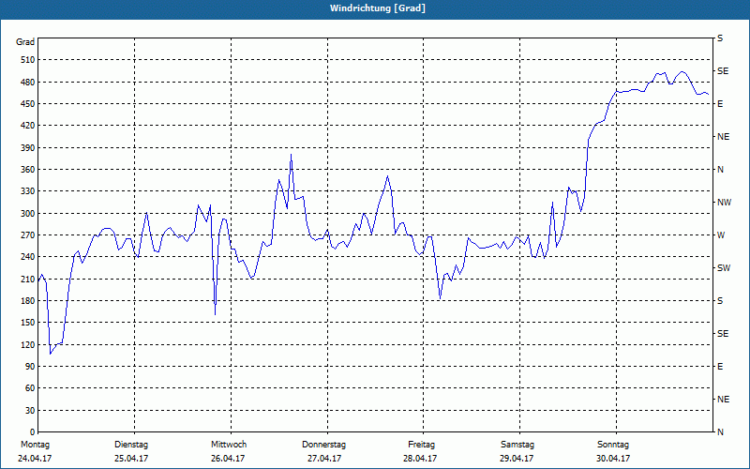Viewport: 750px width, 469px height.
Task: Select the Donnerstag day label
Action: pyautogui.click(x=323, y=445)
